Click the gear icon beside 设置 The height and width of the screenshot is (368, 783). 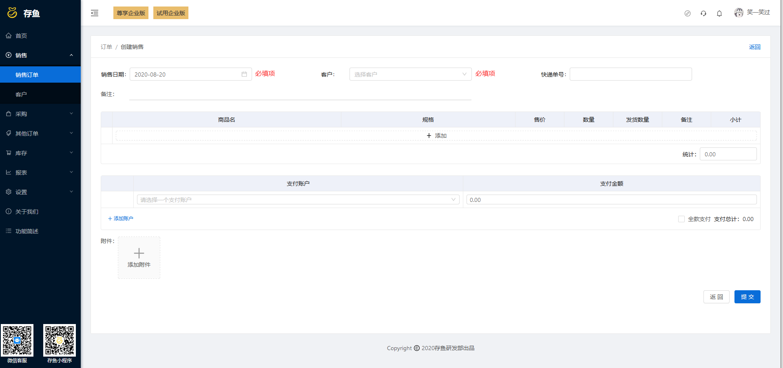pyautogui.click(x=9, y=192)
